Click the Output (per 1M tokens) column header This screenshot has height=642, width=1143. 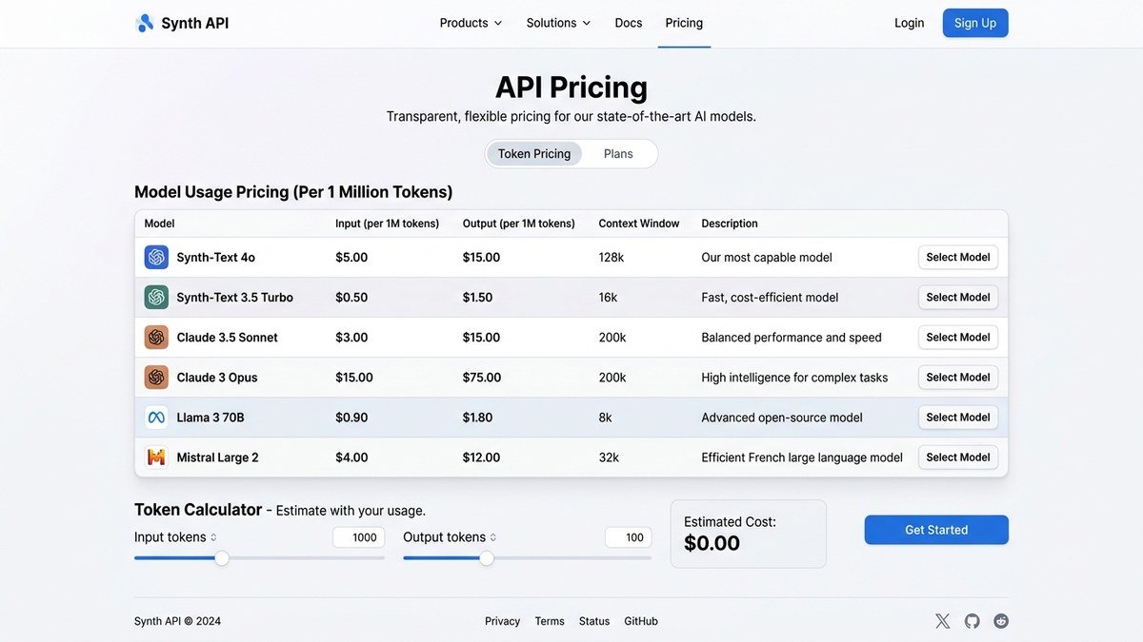pyautogui.click(x=519, y=224)
